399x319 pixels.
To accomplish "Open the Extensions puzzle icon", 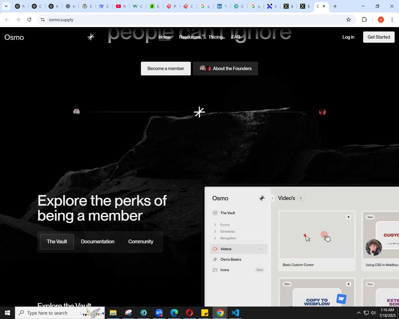I will tap(364, 20).
